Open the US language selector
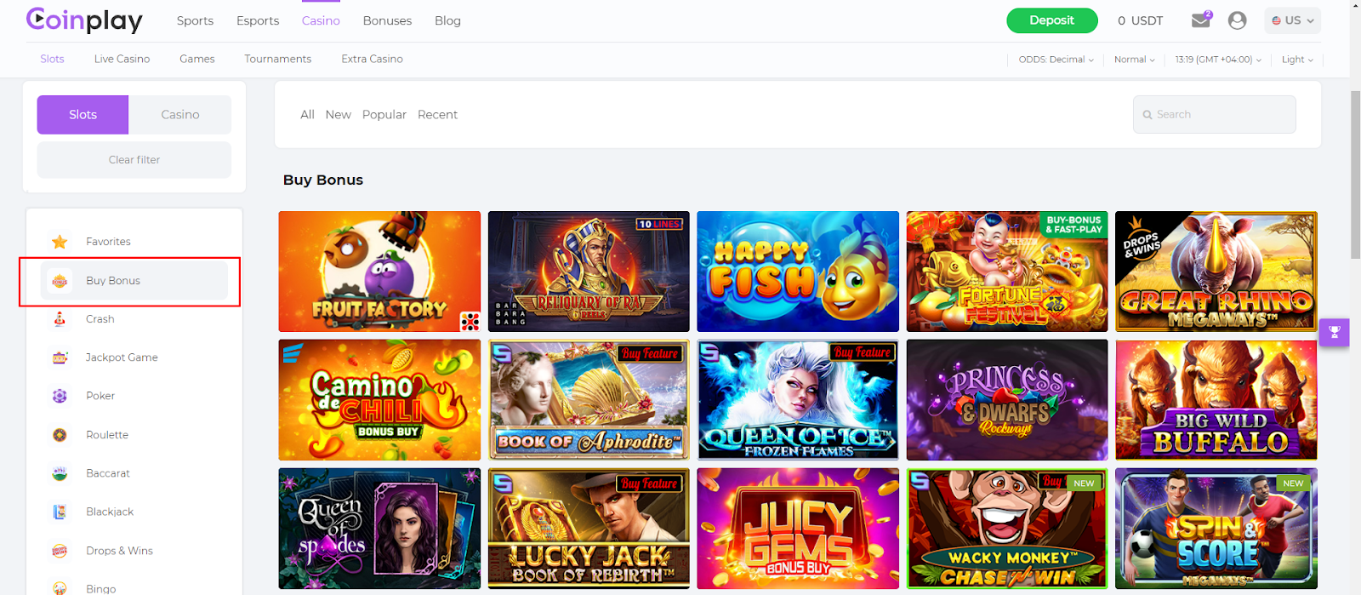This screenshot has width=1361, height=595. click(1292, 20)
